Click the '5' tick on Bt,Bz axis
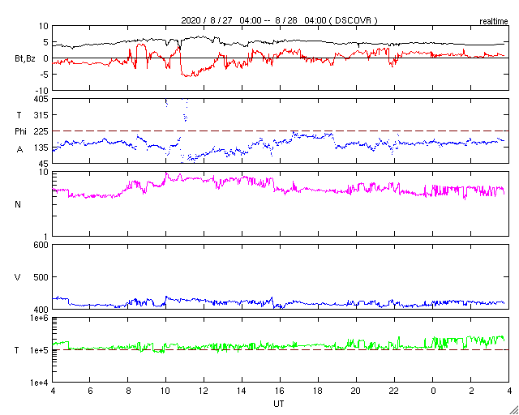 [46, 42]
